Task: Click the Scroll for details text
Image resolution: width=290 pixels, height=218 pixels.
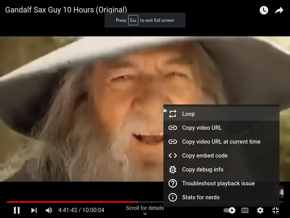Action: click(x=145, y=208)
